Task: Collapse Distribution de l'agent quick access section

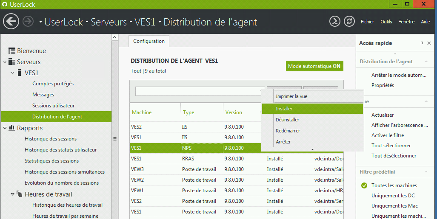Action: pyautogui.click(x=426, y=62)
